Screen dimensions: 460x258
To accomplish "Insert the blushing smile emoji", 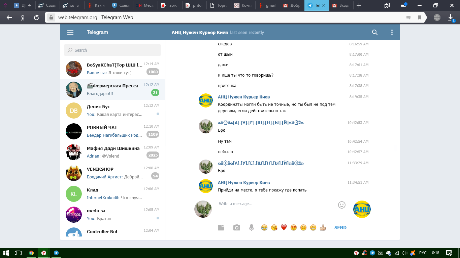I will coord(303,227).
